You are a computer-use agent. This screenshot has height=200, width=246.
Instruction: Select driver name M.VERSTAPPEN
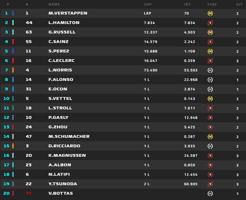pyautogui.click(x=68, y=13)
